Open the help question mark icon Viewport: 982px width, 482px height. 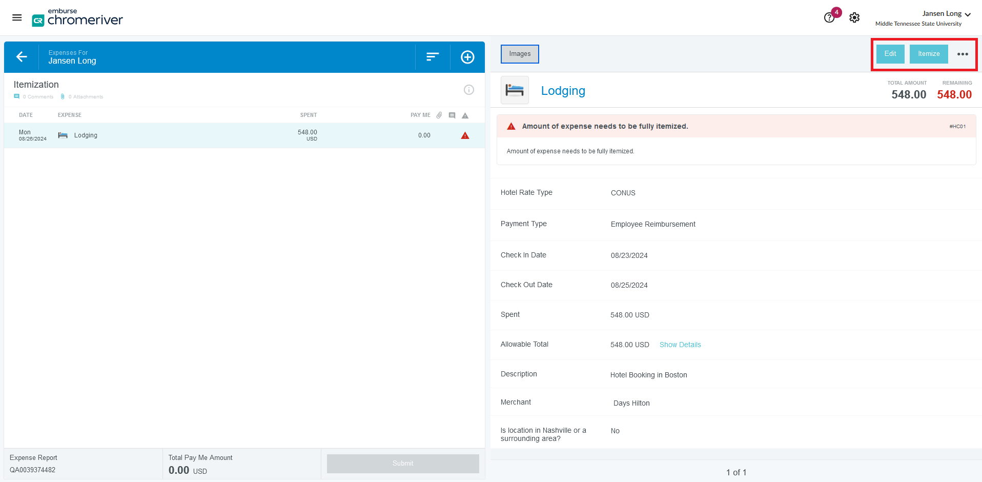[x=829, y=18]
